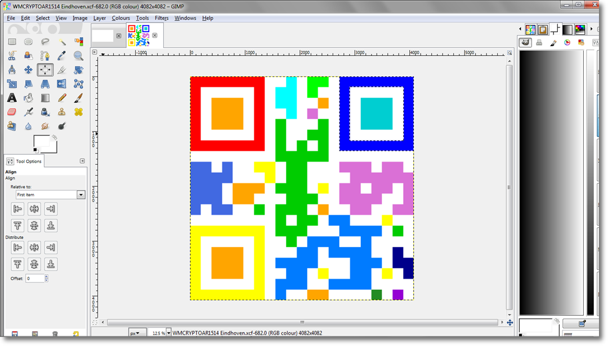The width and height of the screenshot is (608, 346).
Task: Focus the Offset input field
Action: (x=35, y=278)
